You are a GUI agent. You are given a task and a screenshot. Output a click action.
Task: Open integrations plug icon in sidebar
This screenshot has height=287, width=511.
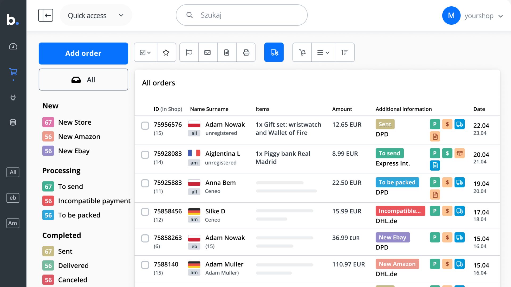click(13, 98)
